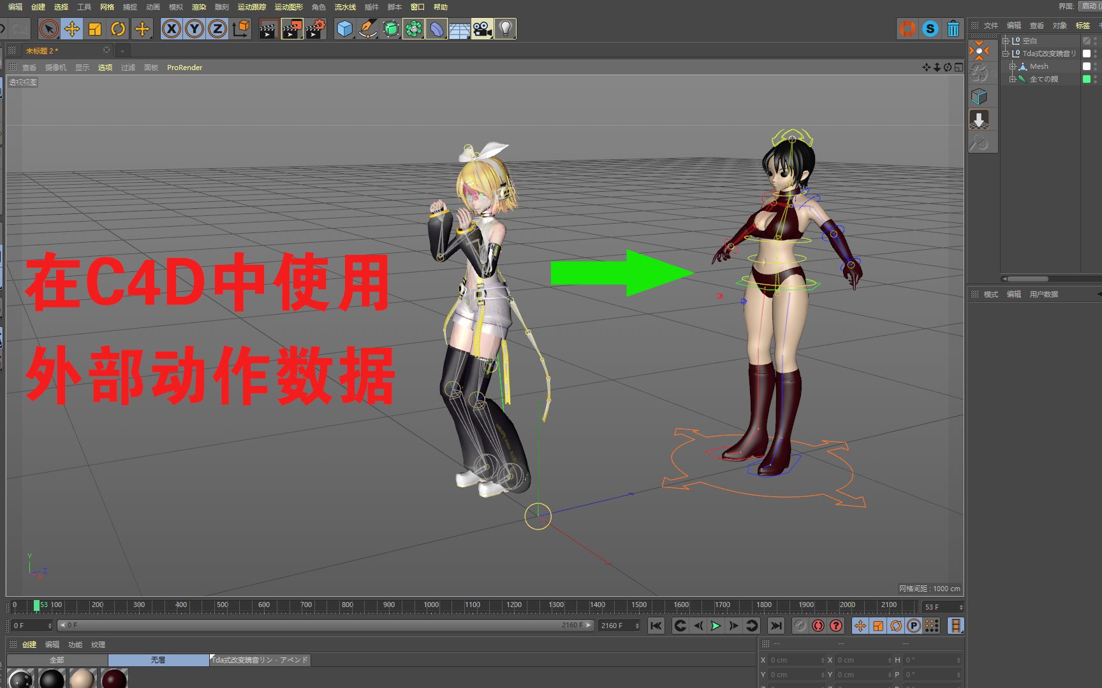Expand the Mesh object

(1012, 66)
